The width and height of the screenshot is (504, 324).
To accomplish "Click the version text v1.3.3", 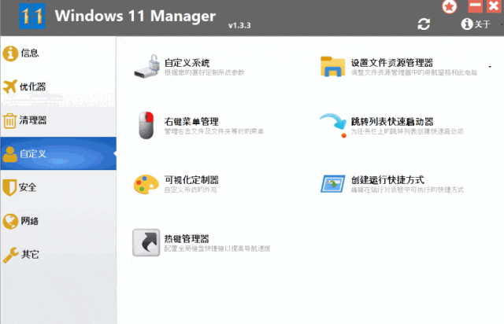I will click(x=239, y=25).
